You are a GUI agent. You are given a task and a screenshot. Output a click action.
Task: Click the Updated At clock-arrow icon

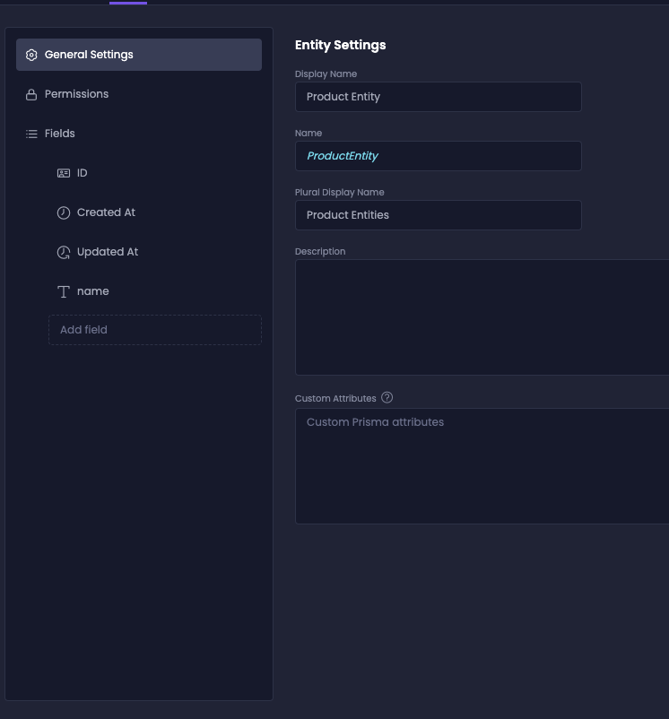click(64, 252)
